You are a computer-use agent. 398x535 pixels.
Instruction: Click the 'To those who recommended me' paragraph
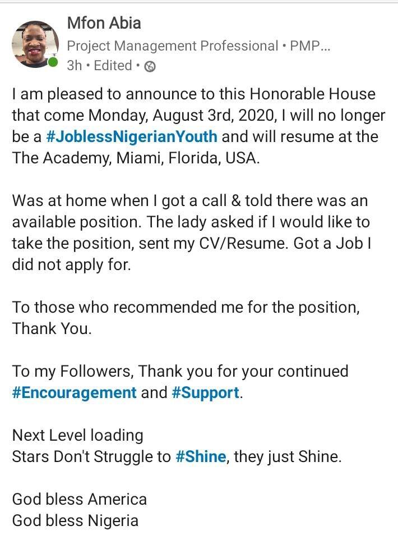click(x=186, y=318)
